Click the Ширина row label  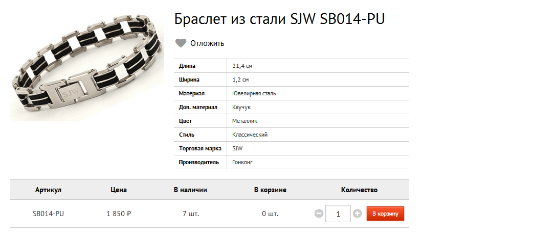click(x=189, y=80)
